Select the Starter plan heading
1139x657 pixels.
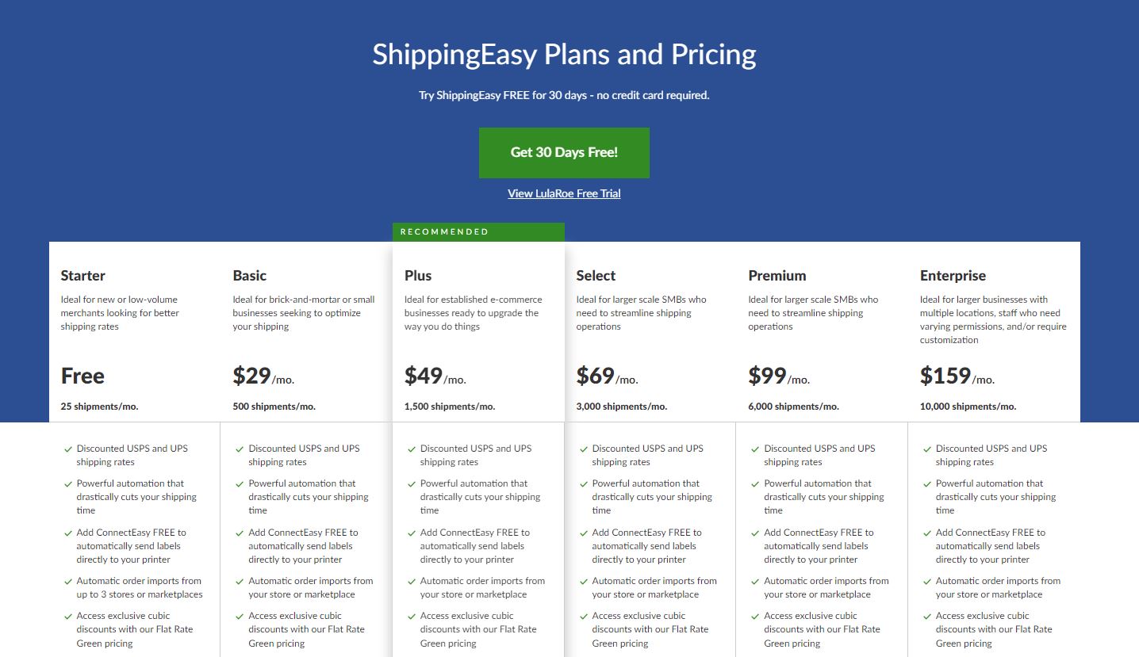coord(83,276)
